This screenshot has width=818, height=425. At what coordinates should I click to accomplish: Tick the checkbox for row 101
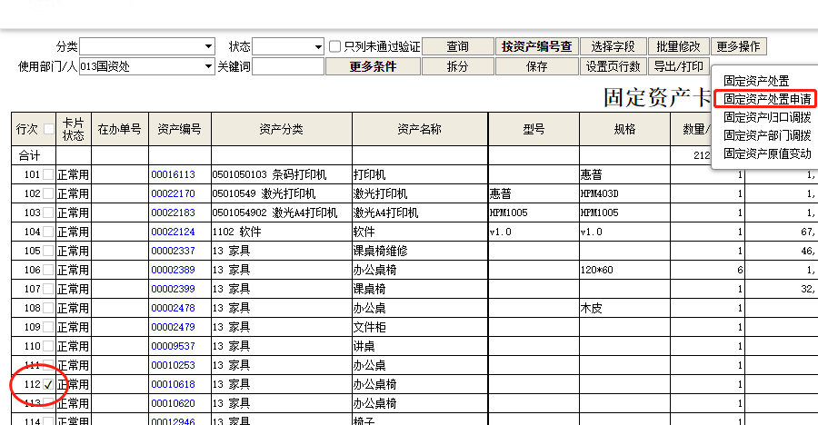click(48, 174)
